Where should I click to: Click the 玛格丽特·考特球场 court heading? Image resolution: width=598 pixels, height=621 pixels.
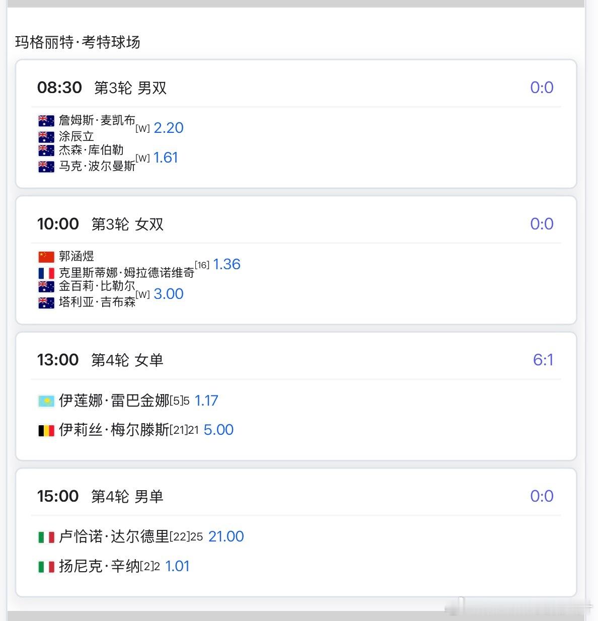(x=78, y=42)
